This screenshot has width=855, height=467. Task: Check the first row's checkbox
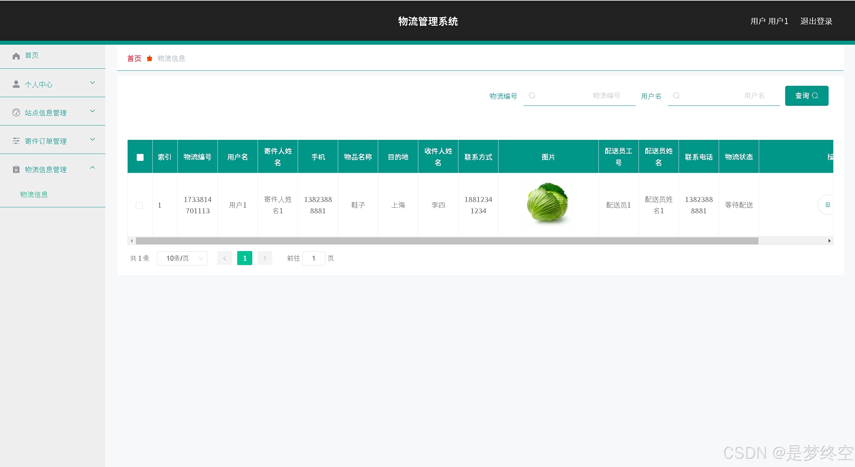tap(139, 205)
